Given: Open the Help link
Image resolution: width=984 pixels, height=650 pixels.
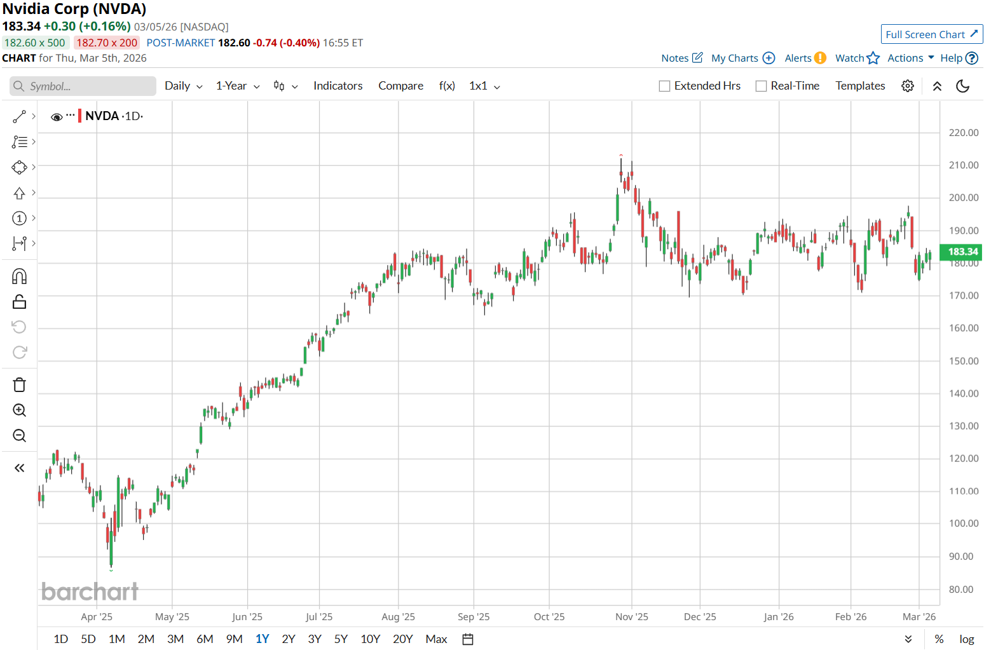Looking at the screenshot, I should click(959, 58).
